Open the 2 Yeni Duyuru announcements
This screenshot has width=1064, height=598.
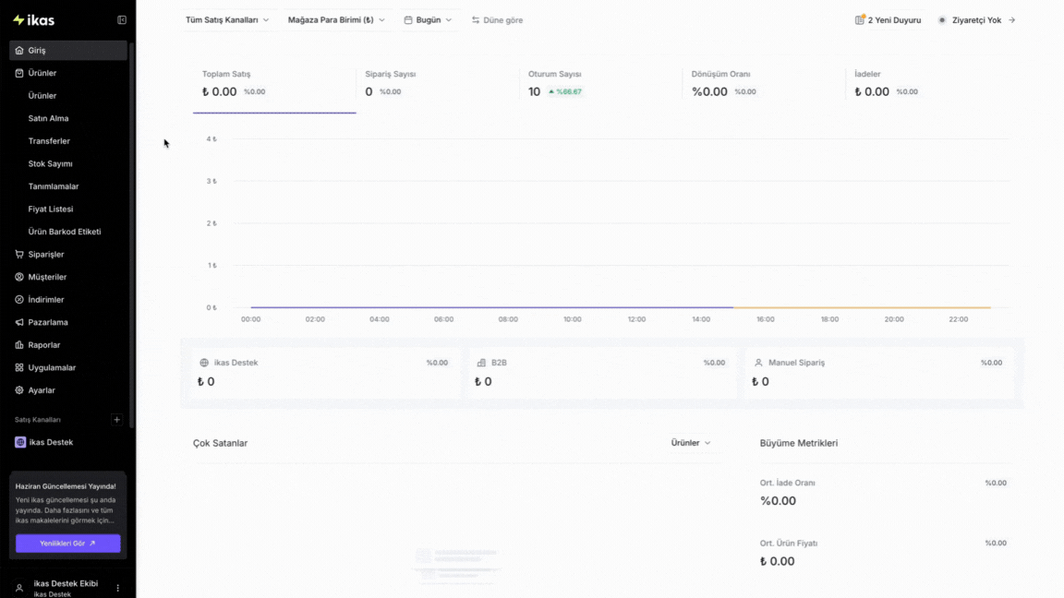click(888, 20)
